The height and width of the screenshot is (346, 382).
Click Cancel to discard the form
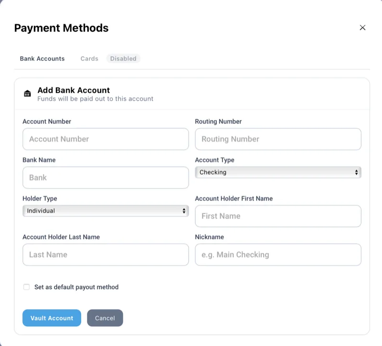[x=105, y=318]
